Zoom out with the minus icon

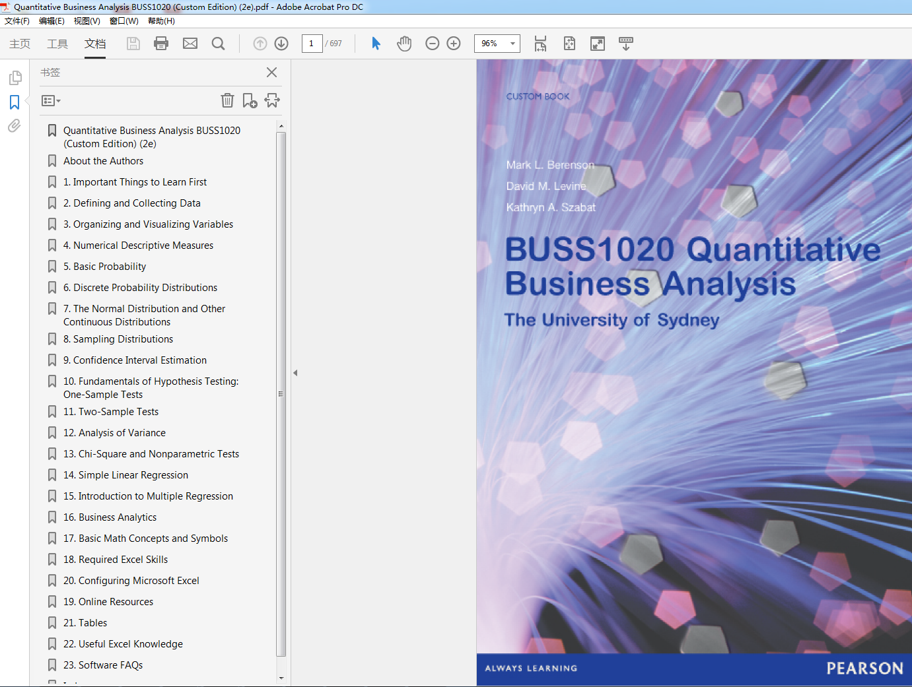(433, 44)
